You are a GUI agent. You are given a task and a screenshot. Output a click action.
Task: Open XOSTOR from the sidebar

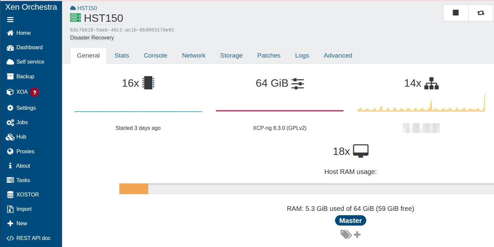[28, 194]
